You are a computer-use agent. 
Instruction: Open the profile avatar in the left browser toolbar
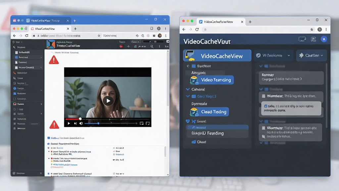[160, 35]
